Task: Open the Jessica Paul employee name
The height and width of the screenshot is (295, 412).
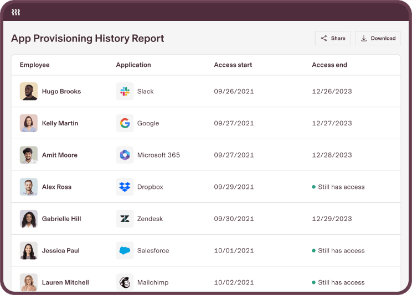Action: [61, 251]
